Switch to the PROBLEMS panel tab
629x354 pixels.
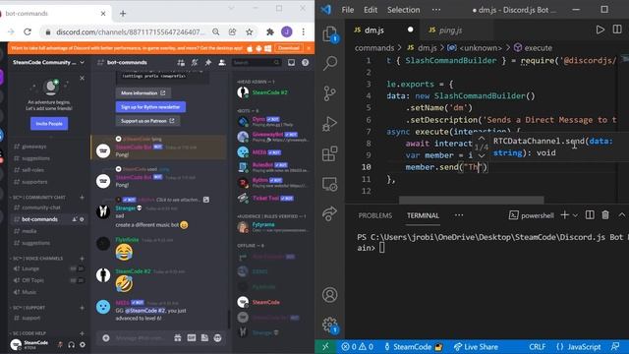click(x=375, y=215)
